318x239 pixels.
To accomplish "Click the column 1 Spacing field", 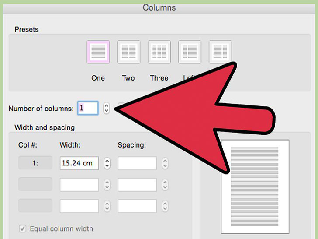I will tap(137, 163).
